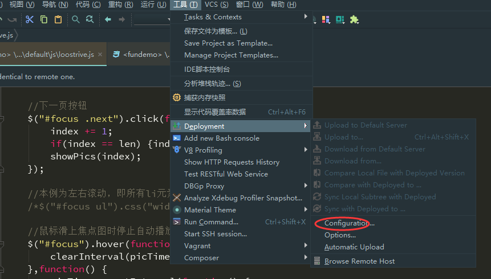The width and height of the screenshot is (491, 279).
Task: Expand the Composer submenu
Action: pyautogui.click(x=241, y=258)
